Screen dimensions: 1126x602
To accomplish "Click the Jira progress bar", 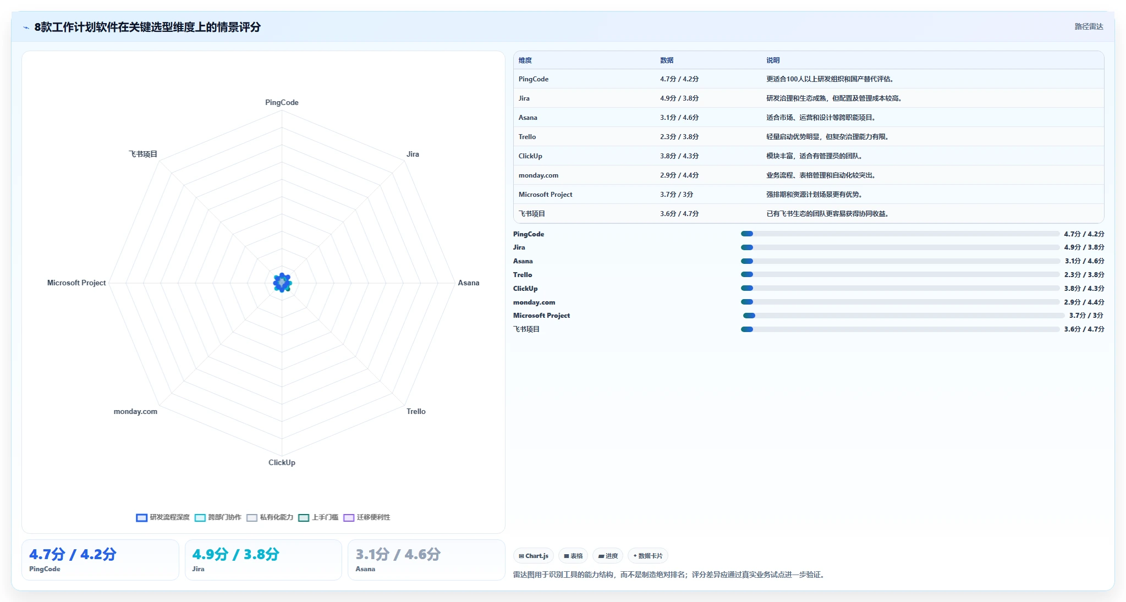I will (x=900, y=247).
